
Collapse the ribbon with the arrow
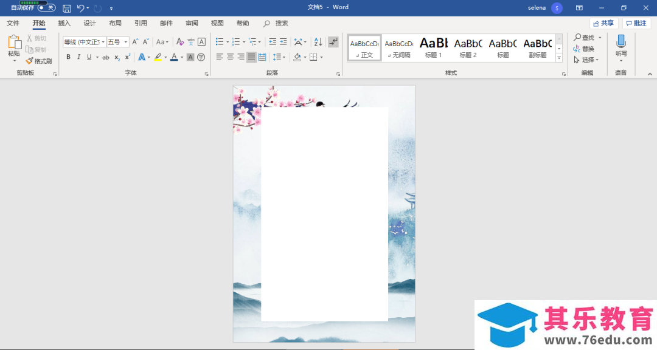click(x=650, y=74)
